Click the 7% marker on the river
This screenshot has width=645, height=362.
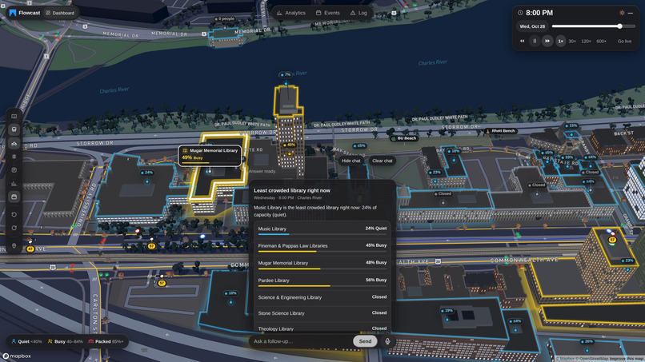click(x=286, y=75)
